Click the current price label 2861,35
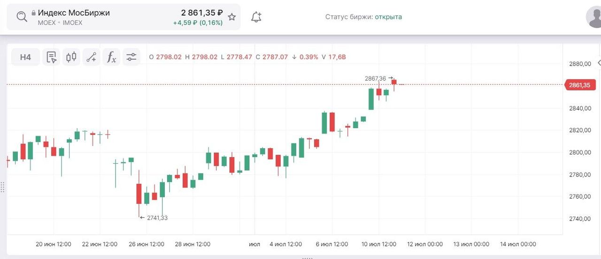This screenshot has width=601, height=259. click(579, 85)
